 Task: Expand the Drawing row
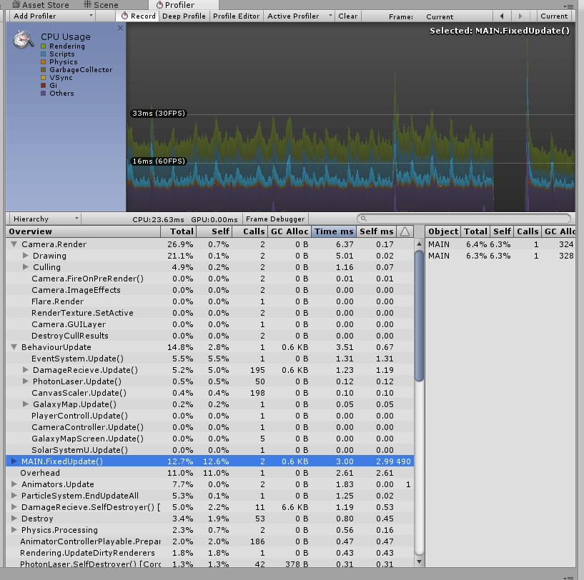point(25,256)
